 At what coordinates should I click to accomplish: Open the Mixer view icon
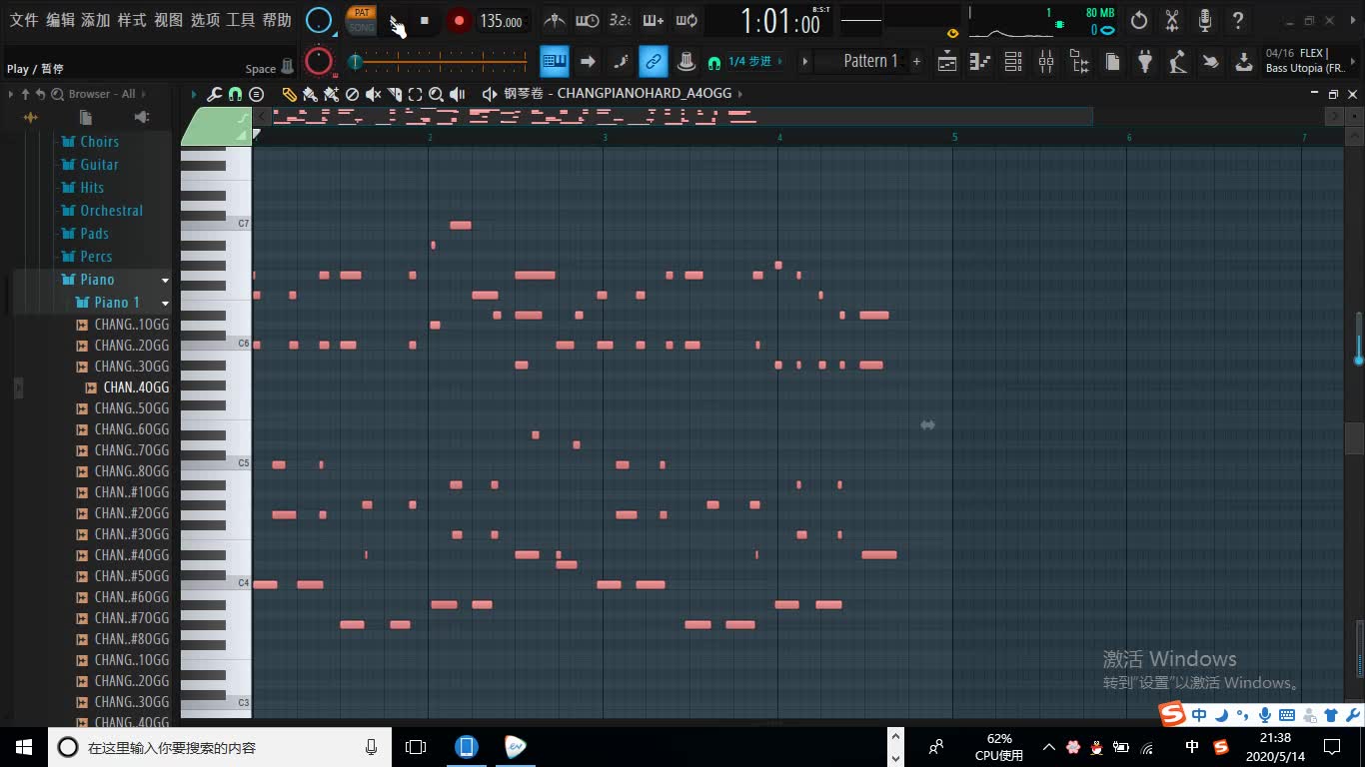click(1046, 62)
